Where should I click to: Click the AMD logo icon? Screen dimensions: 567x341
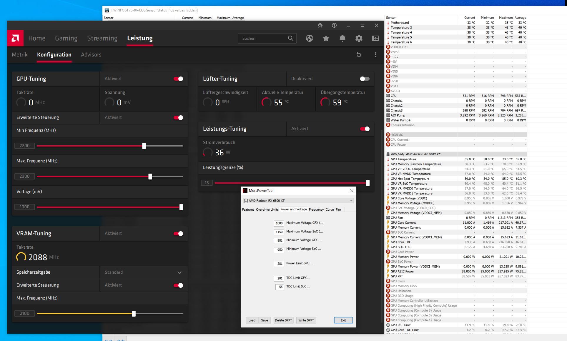point(15,38)
